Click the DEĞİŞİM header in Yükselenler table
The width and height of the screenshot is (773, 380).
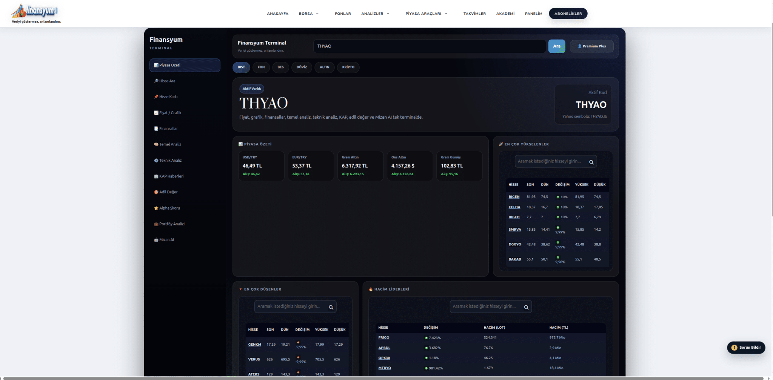562,185
